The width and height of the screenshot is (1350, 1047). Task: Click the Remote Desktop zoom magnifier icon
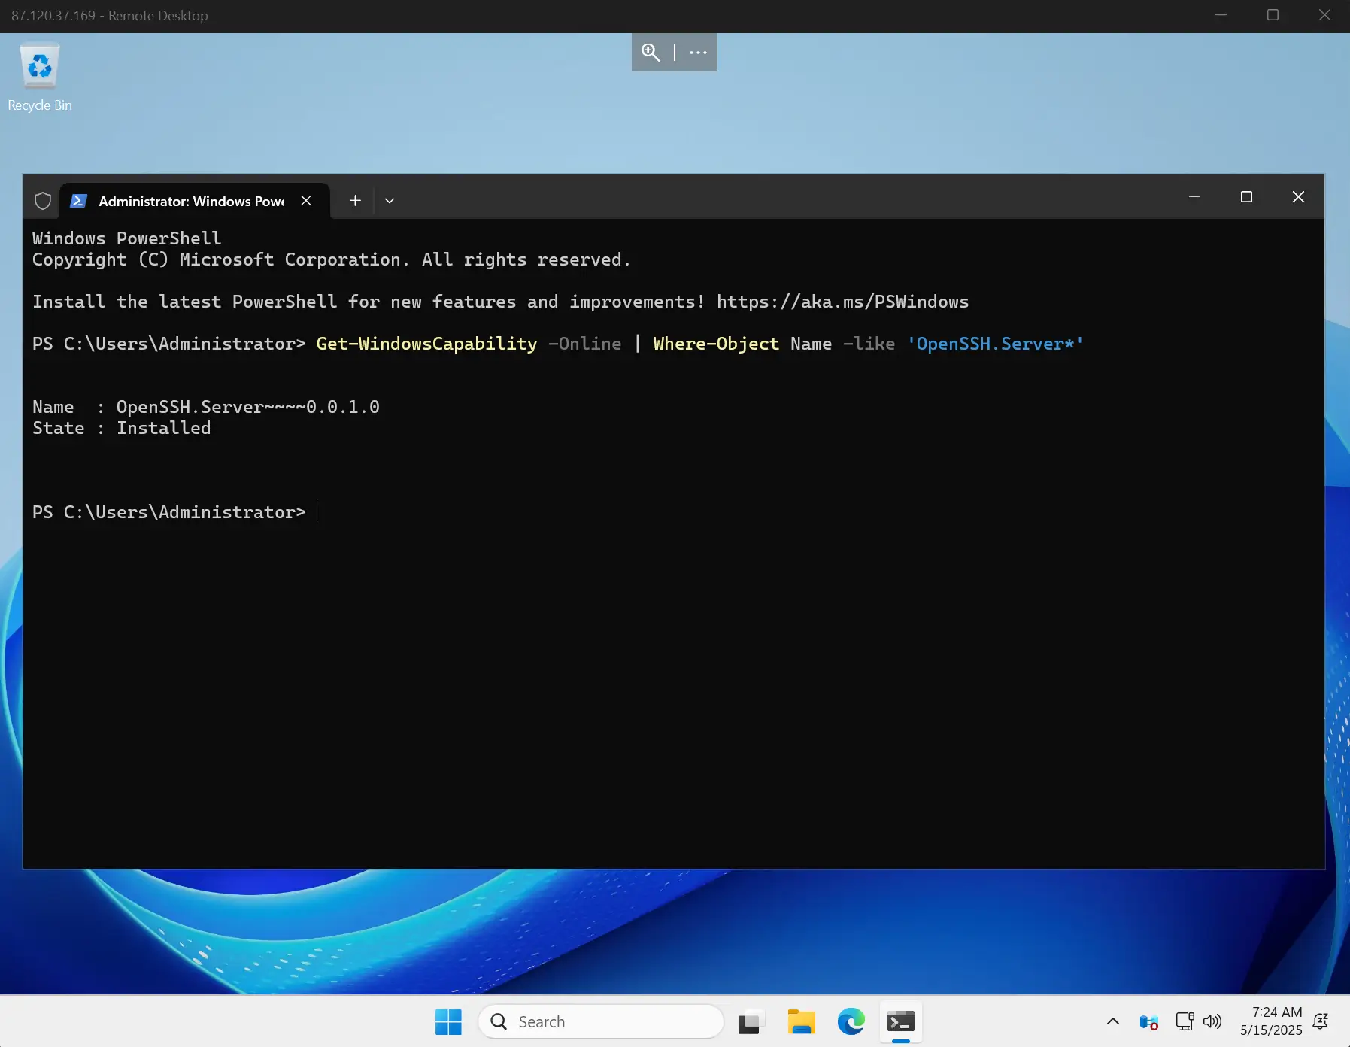coord(651,52)
